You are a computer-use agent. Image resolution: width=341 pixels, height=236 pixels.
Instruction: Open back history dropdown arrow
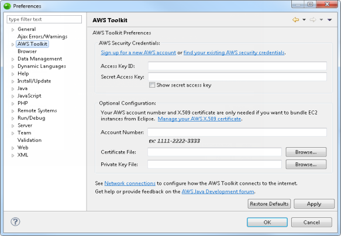[x=304, y=20]
